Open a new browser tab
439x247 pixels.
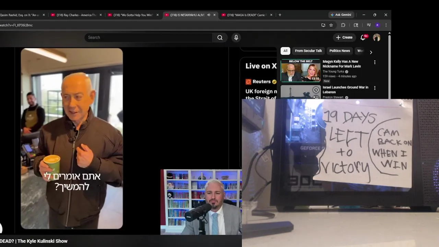(280, 15)
